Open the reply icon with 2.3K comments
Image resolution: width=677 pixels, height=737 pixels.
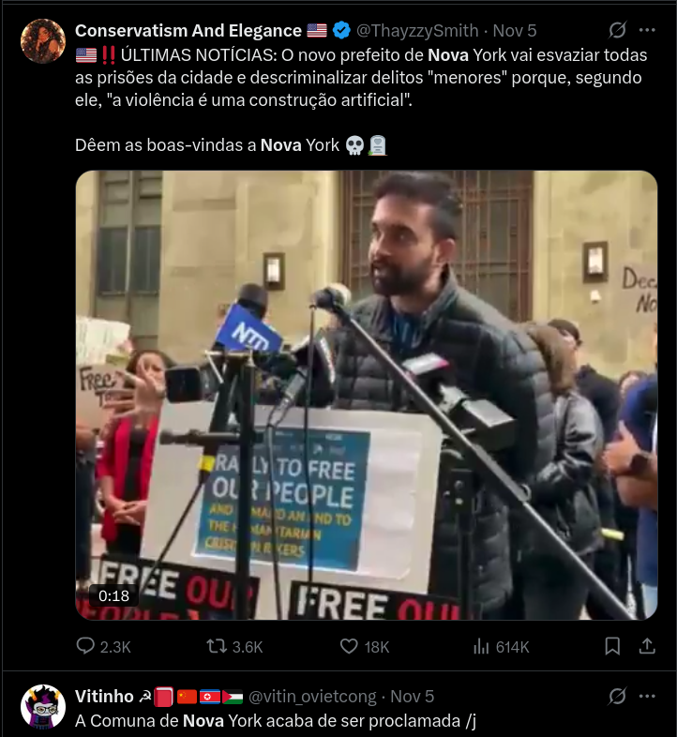[x=85, y=646]
